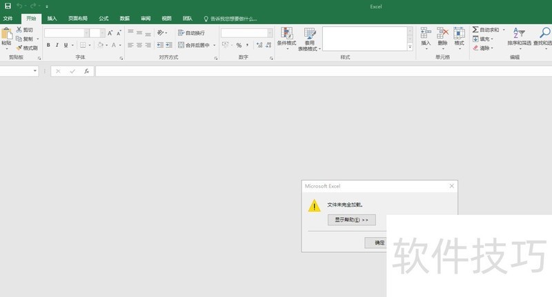Click the Conditional Formatting (条件格式) icon
This screenshot has height=297, width=552.
[x=286, y=34]
